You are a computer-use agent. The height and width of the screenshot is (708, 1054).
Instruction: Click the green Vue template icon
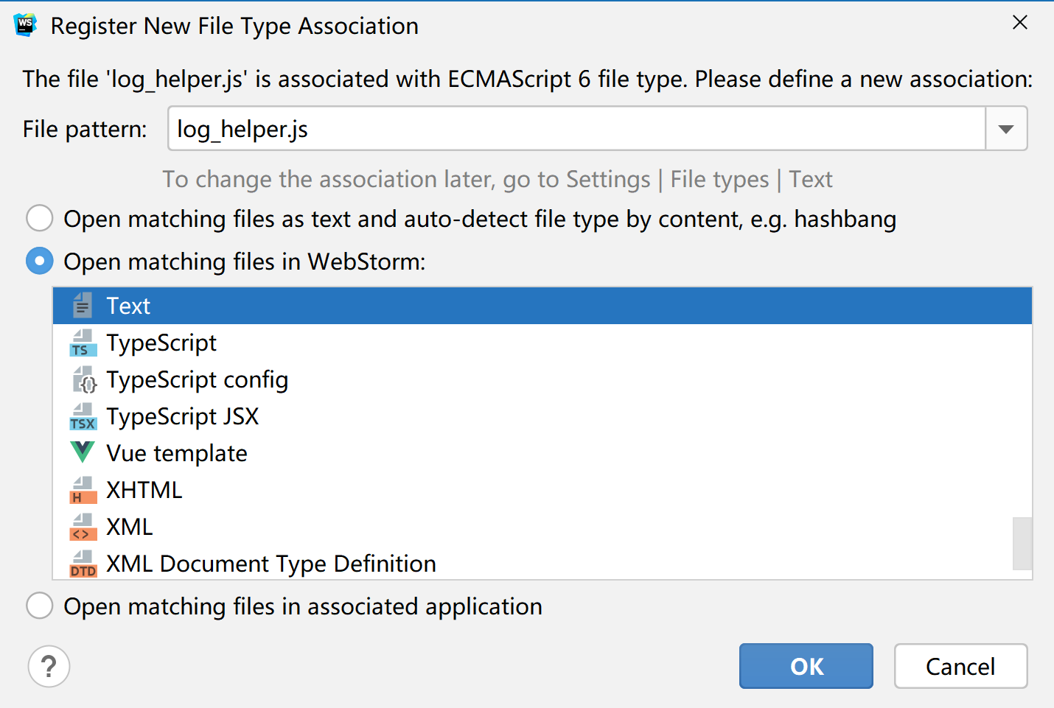(x=83, y=452)
